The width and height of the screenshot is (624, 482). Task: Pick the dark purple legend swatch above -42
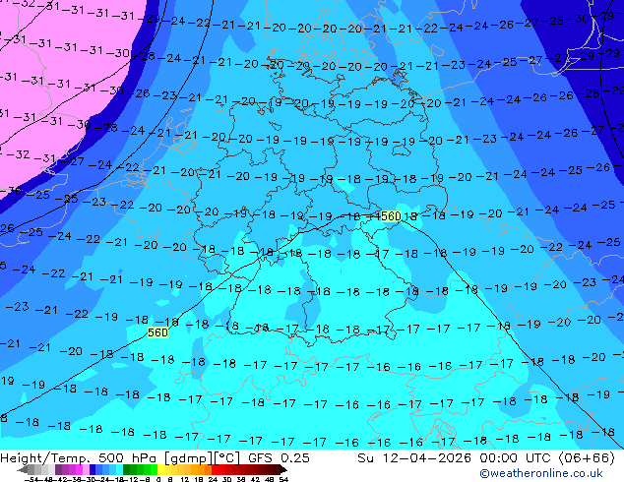point(58,469)
